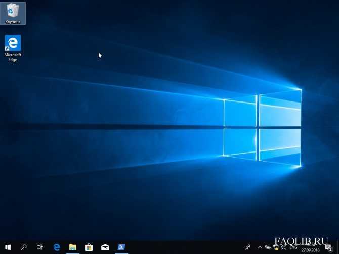Open Action Center notifications icon
Image resolution: width=339 pixels, height=254 pixels.
(x=328, y=248)
